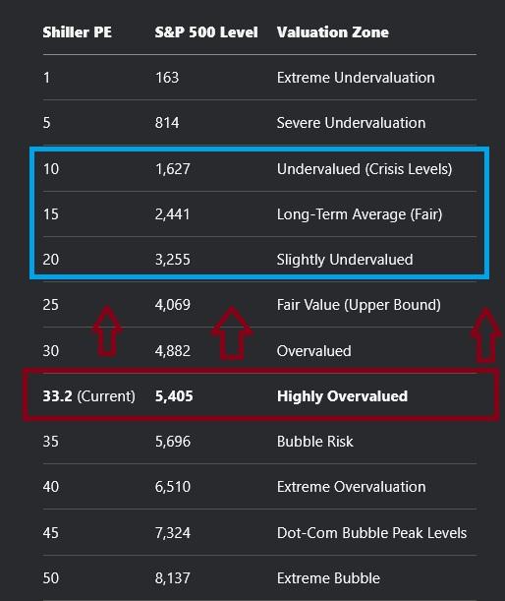Click the red arrow beneath 4,069 level
The width and height of the screenshot is (505, 601).
coord(232,333)
